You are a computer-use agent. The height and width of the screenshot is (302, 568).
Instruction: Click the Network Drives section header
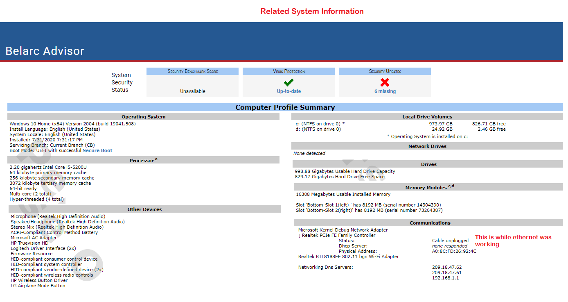click(x=427, y=146)
